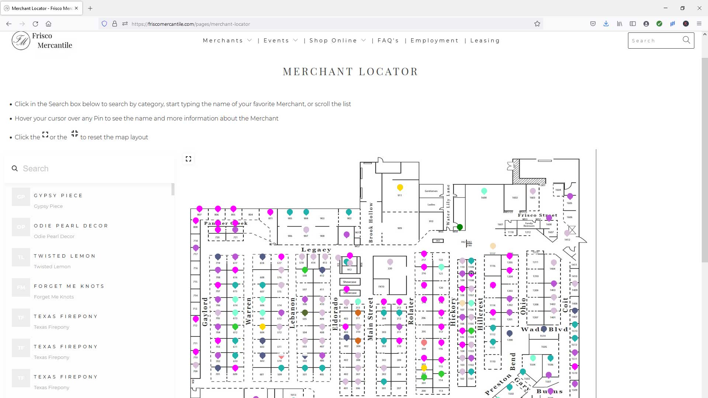The height and width of the screenshot is (398, 708).
Task: Click the mint pin at booth 1504
Action: (533, 359)
